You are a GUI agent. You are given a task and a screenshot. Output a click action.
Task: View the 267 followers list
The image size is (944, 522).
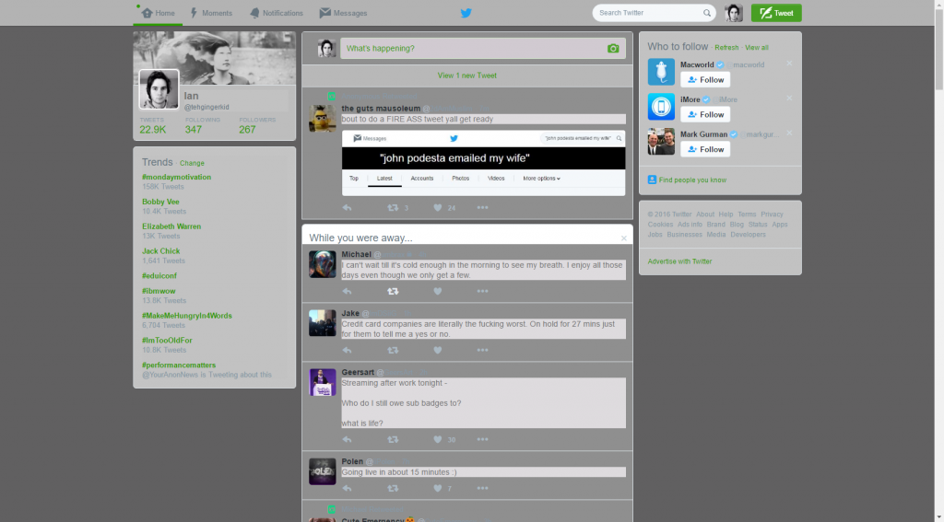[x=247, y=129]
